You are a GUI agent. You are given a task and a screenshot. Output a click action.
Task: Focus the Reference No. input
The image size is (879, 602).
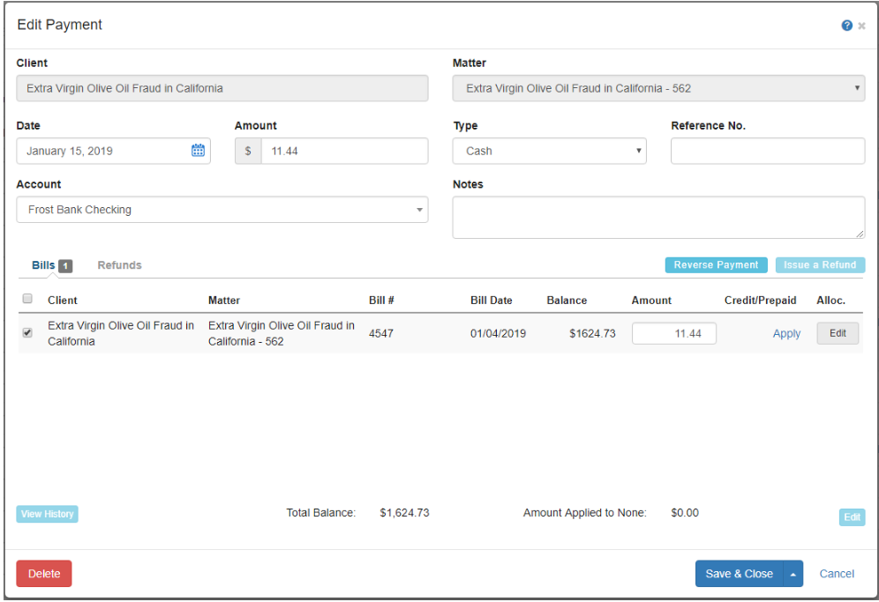768,151
